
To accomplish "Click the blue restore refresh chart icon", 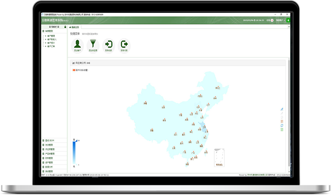I will tap(282, 125).
